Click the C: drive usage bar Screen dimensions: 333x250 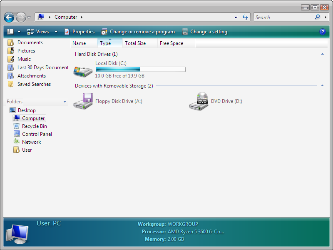[141, 70]
